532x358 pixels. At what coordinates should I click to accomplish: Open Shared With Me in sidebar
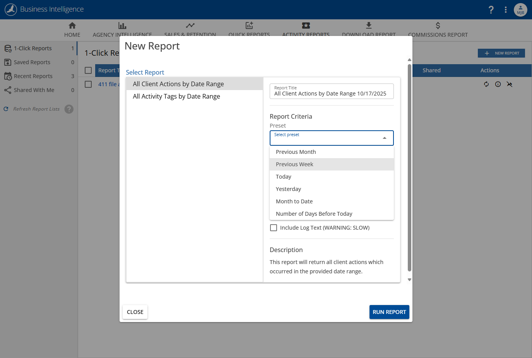pyautogui.click(x=39, y=90)
